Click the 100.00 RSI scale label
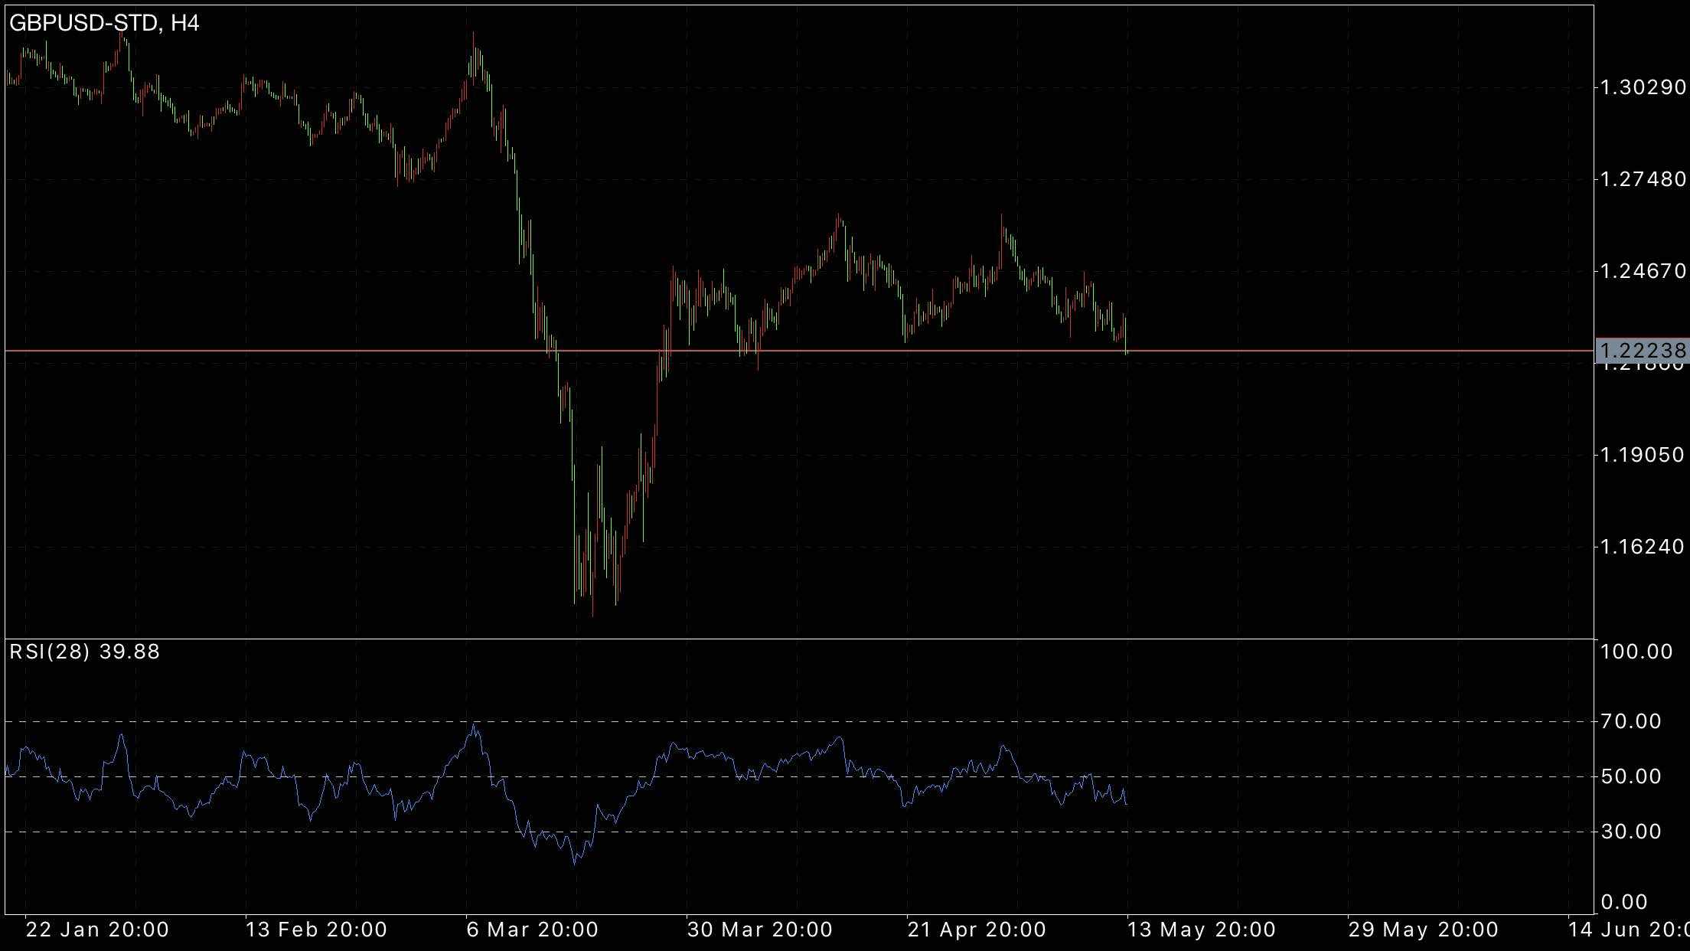1690x951 pixels. pos(1636,652)
